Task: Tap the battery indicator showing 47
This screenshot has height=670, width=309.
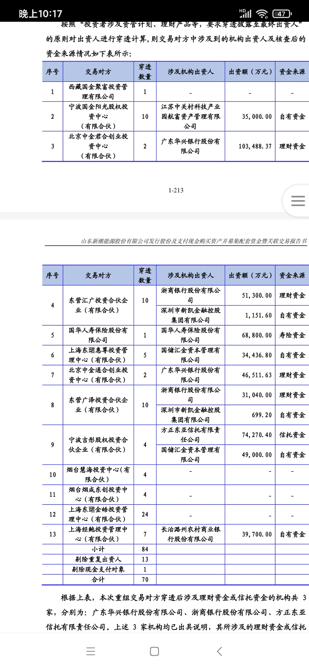Action: (282, 13)
